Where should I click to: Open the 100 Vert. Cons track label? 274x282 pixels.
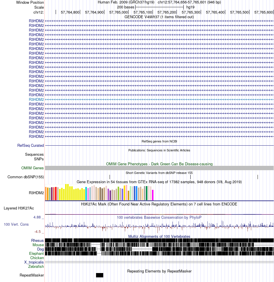16,224
